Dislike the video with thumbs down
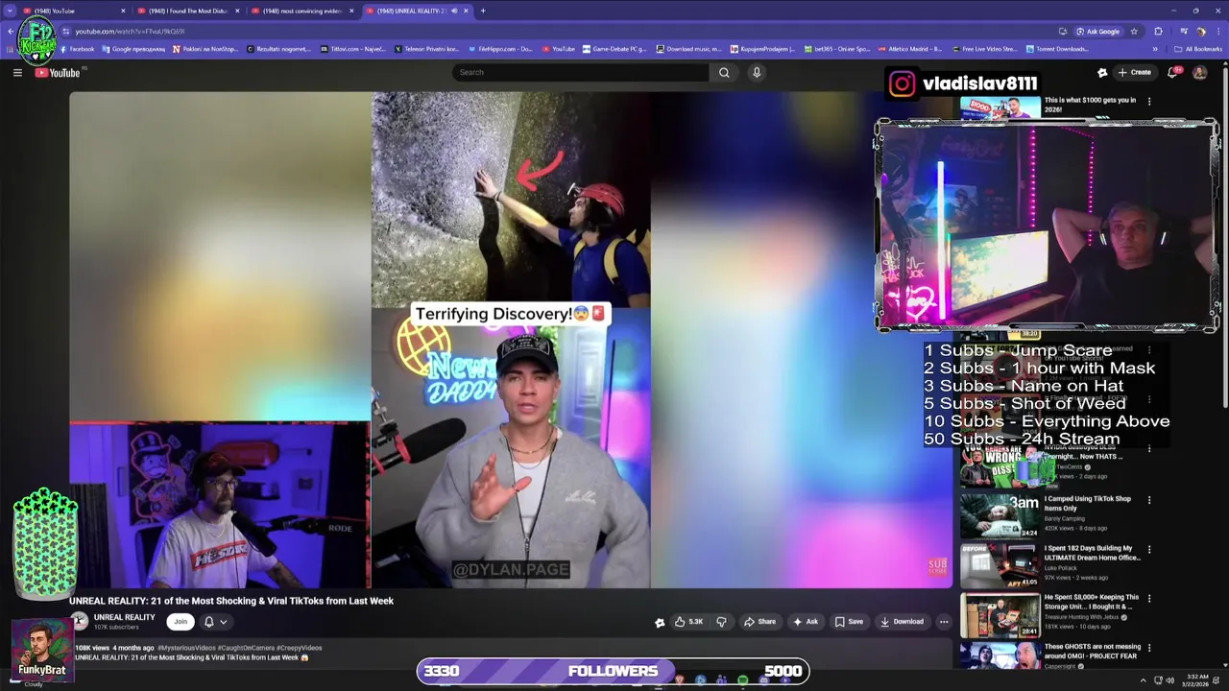Viewport: 1229px width, 691px height. (721, 622)
